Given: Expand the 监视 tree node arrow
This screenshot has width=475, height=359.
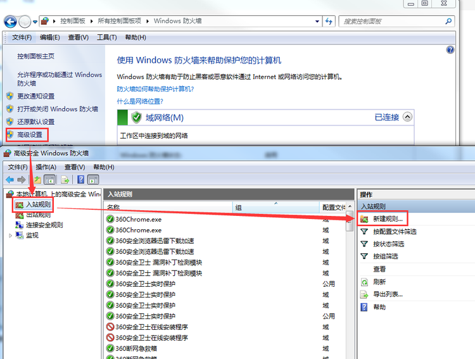Looking at the screenshot, I should pyautogui.click(x=10, y=236).
